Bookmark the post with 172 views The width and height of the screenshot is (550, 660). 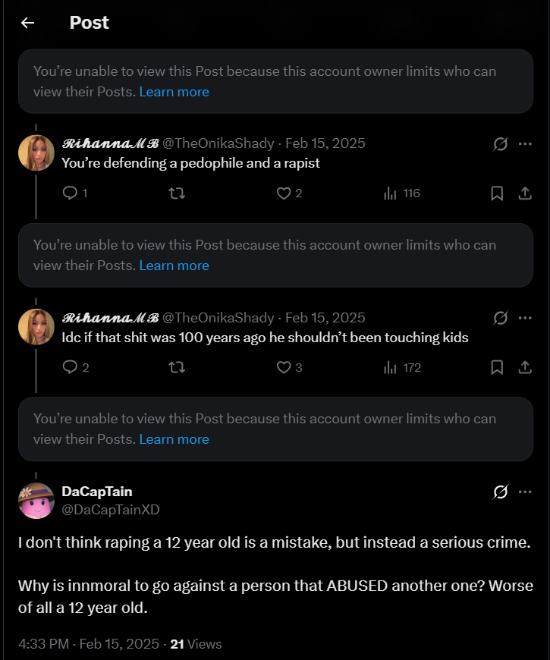coord(497,367)
